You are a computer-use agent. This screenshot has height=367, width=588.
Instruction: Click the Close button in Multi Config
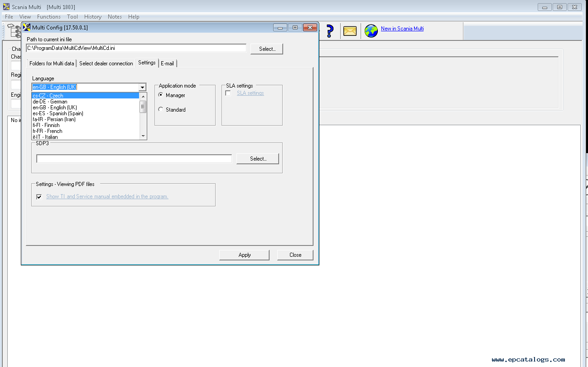click(x=295, y=255)
